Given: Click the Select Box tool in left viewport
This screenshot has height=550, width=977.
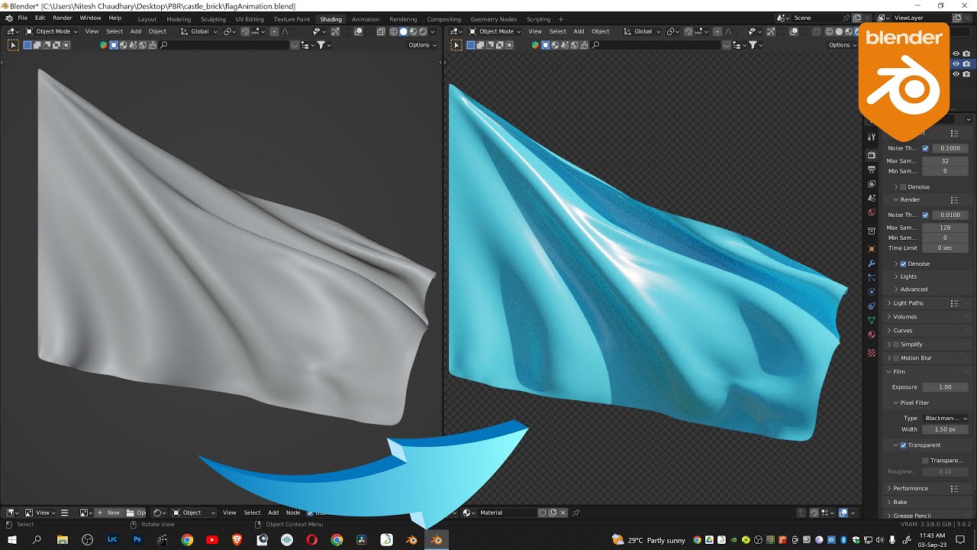Looking at the screenshot, I should coord(13,45).
